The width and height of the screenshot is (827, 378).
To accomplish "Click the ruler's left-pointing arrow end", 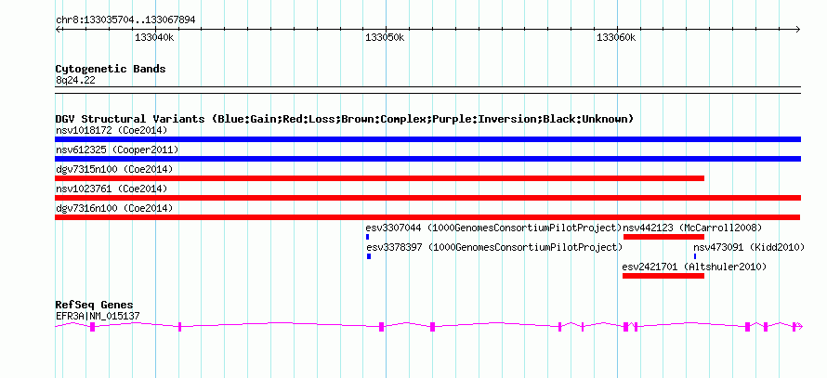I will coord(58,29).
